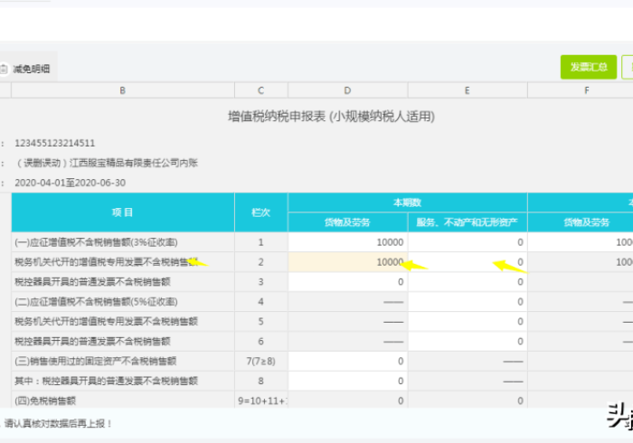Click taxpayer ID 123455123214511

pyautogui.click(x=55, y=143)
